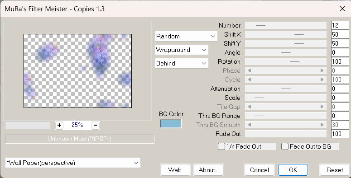
Task: Open the Wraparound dropdown
Action: [x=182, y=50]
